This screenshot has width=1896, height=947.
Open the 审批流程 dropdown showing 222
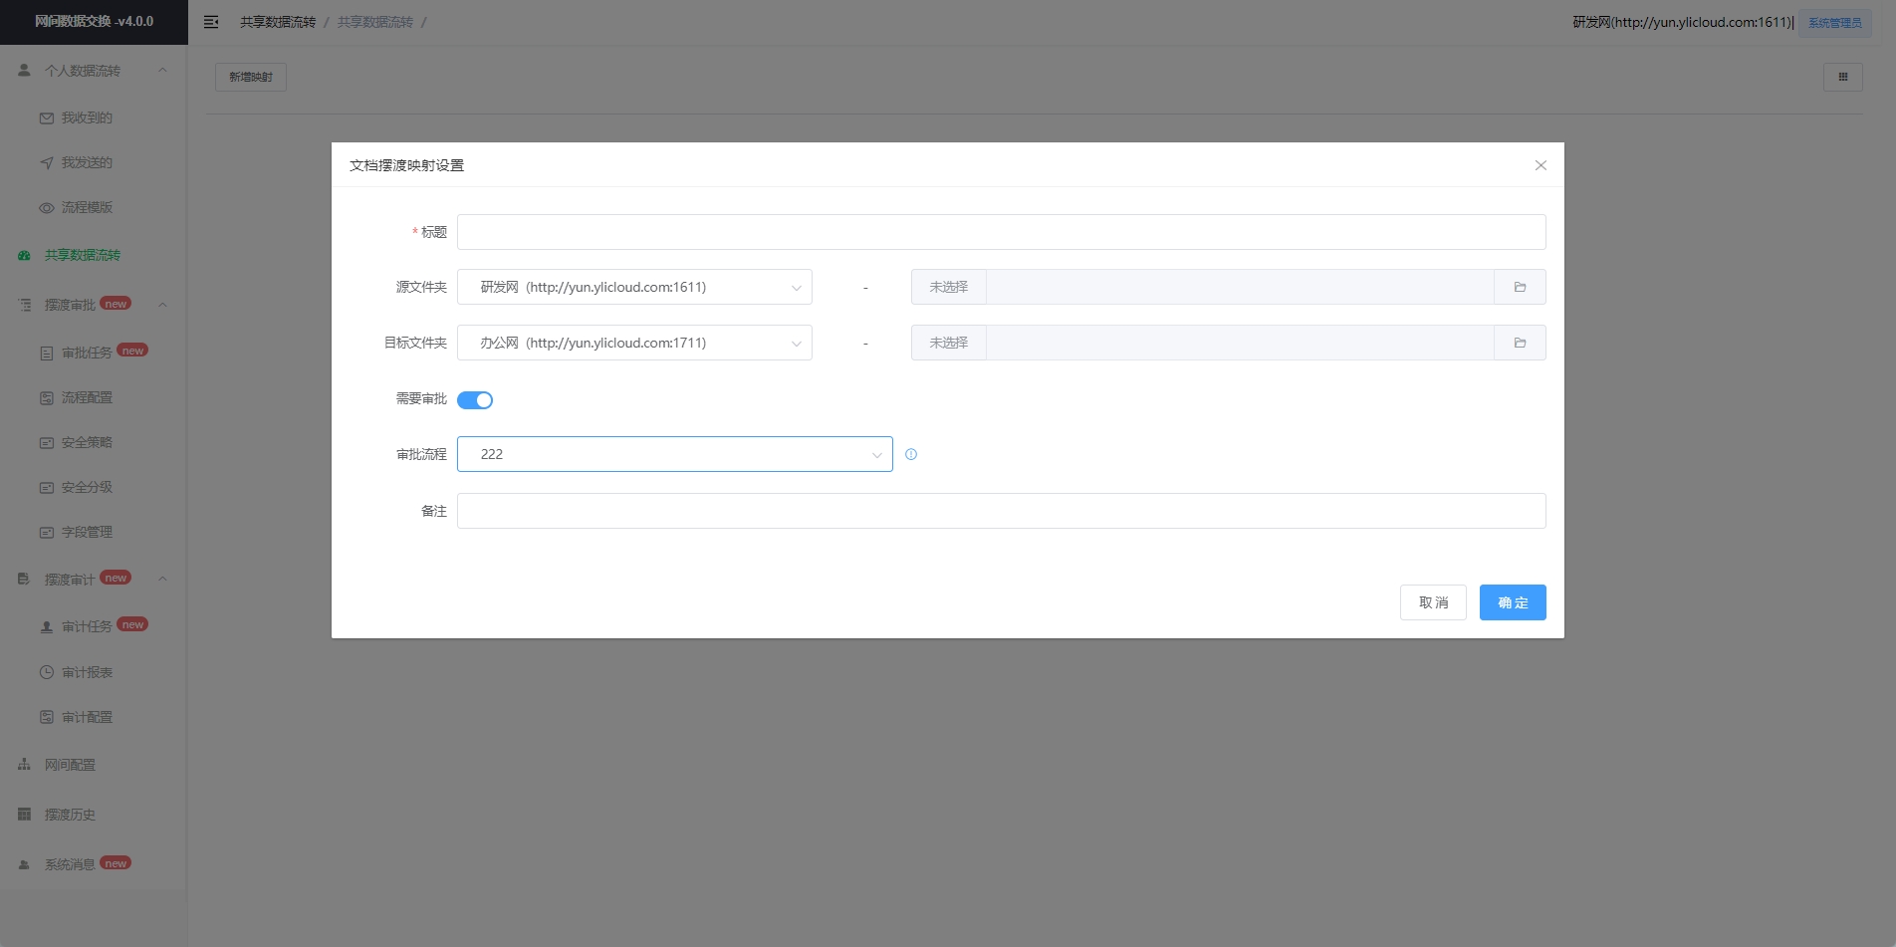click(674, 454)
